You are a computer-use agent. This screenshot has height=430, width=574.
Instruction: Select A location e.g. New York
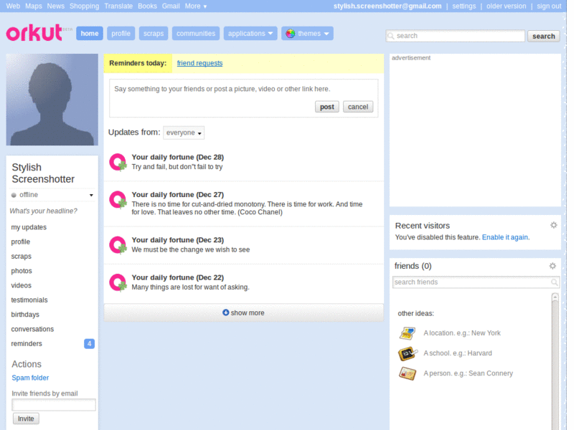[462, 333]
